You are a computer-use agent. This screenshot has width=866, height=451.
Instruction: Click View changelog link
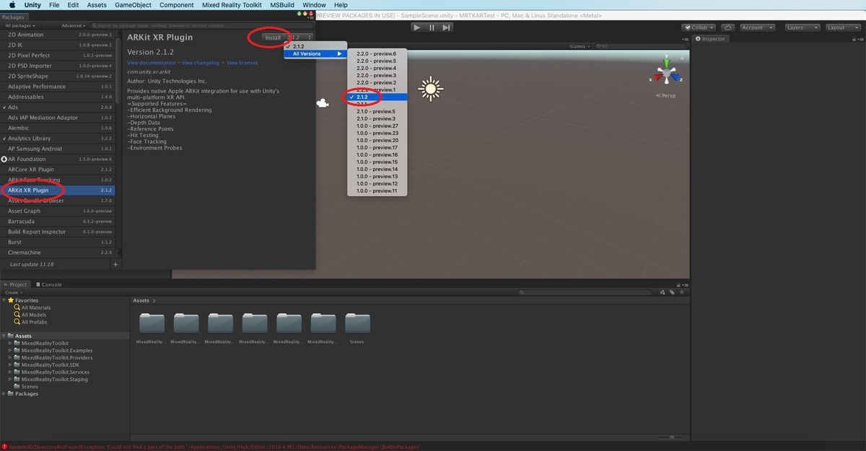pyautogui.click(x=201, y=63)
